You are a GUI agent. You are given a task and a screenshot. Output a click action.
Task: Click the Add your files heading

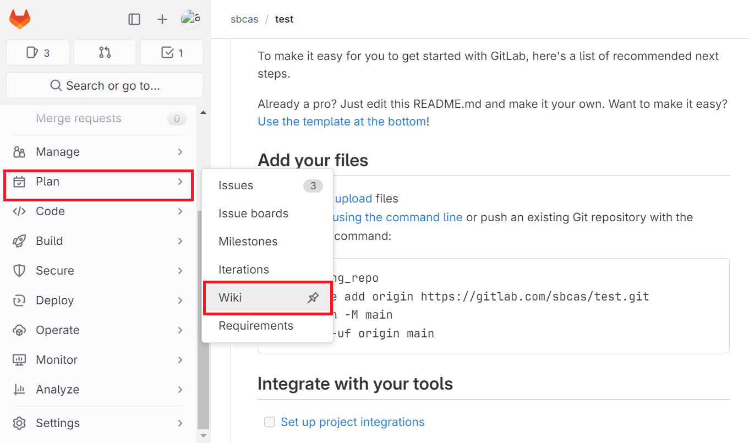point(313,161)
